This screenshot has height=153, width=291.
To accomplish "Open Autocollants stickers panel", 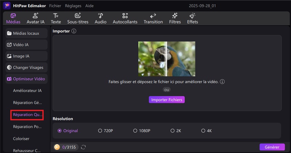I will coord(125,19).
